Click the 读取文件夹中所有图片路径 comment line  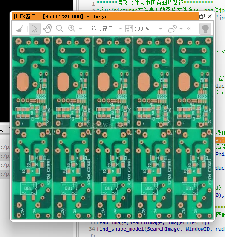coord(155,3)
